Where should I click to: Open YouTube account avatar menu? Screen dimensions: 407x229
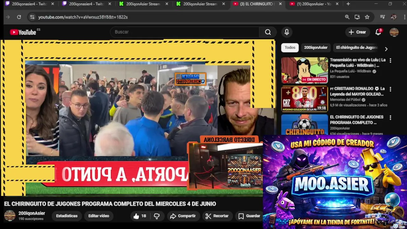pos(394,32)
